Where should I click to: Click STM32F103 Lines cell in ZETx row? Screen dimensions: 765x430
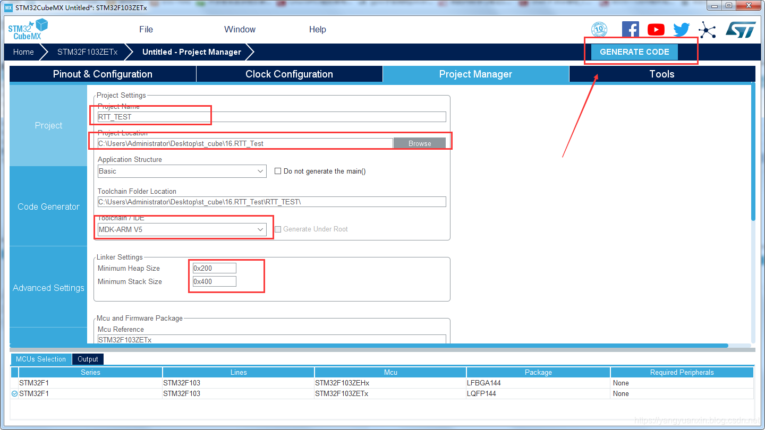239,393
